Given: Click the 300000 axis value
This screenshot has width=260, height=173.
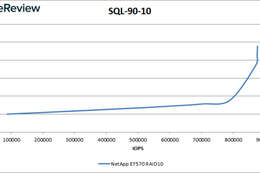Looking at the screenshot, I should 75,140.
